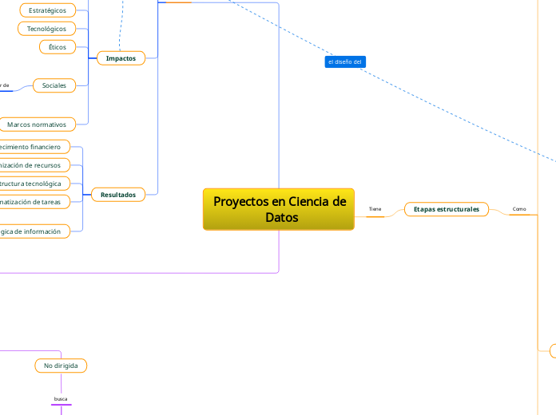This screenshot has height=415, width=556.
Task: Select the Etapas estructurales node
Action: click(x=447, y=209)
